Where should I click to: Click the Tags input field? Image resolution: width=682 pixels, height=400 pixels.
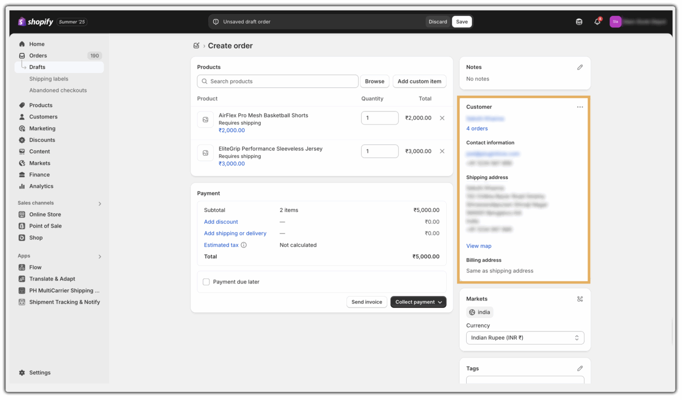coord(525,380)
